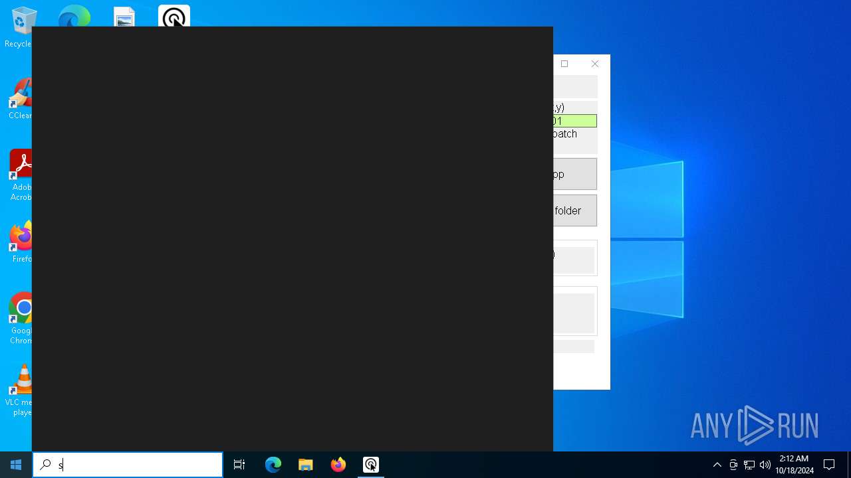This screenshot has width=851, height=478.
Task: Select the Google Chrome desktop shortcut
Action: pos(21,319)
